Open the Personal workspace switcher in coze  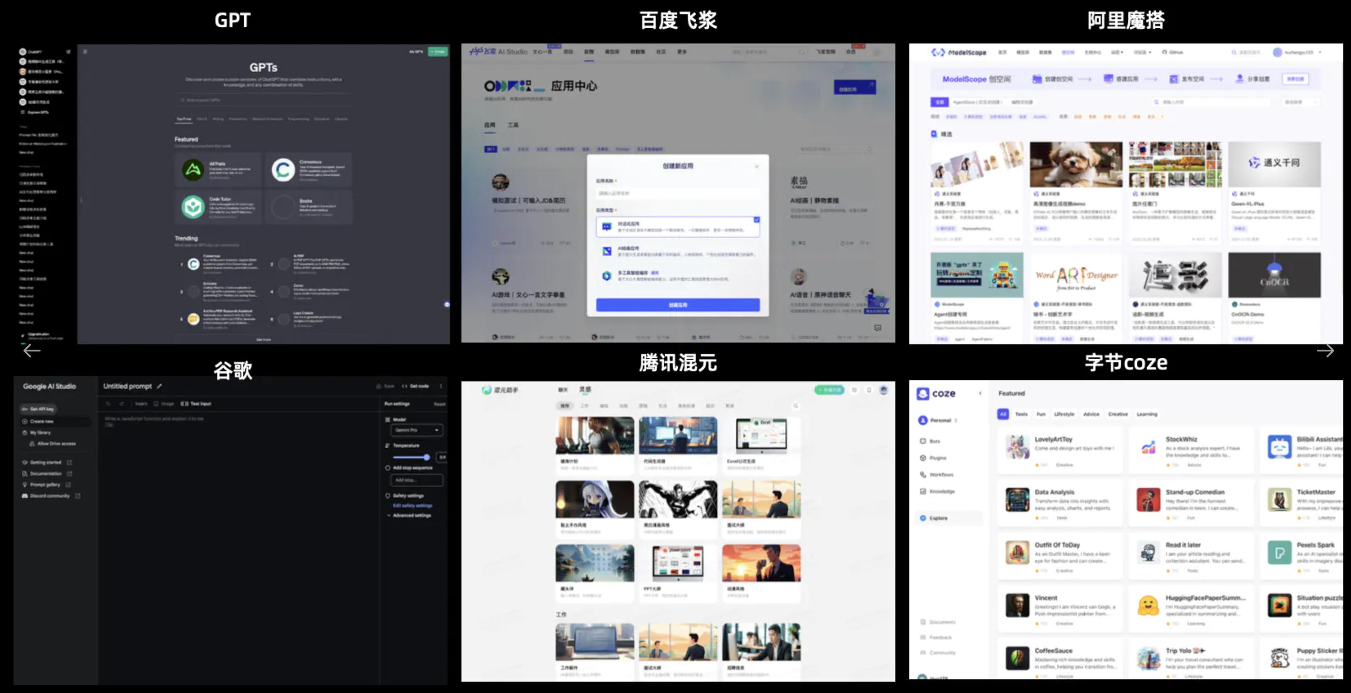pos(938,421)
